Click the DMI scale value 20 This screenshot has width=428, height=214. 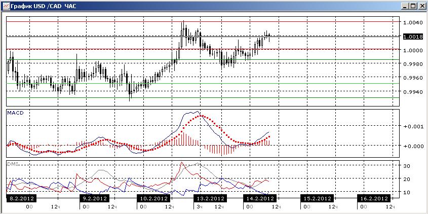point(407,179)
